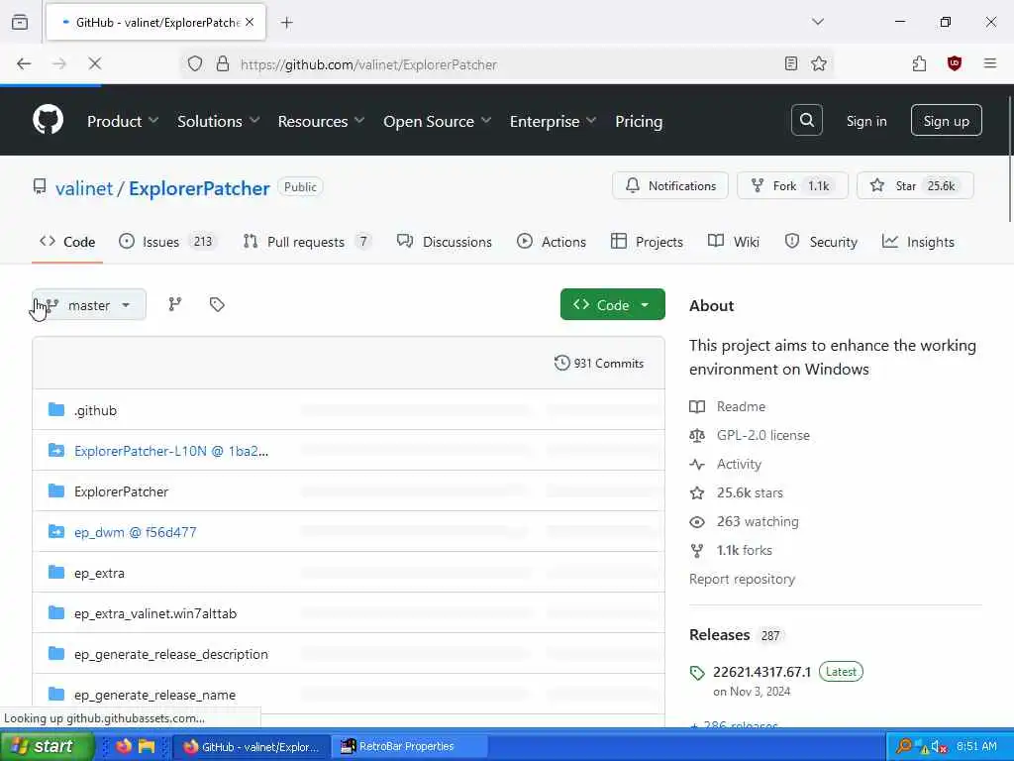
Task: Open the Readme link in About
Action: 728,406
